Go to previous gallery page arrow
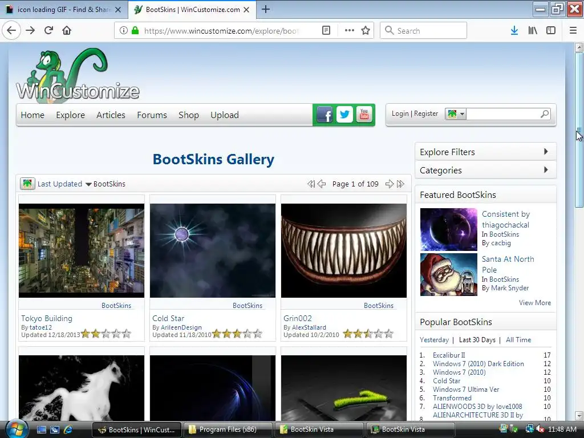 click(x=322, y=184)
